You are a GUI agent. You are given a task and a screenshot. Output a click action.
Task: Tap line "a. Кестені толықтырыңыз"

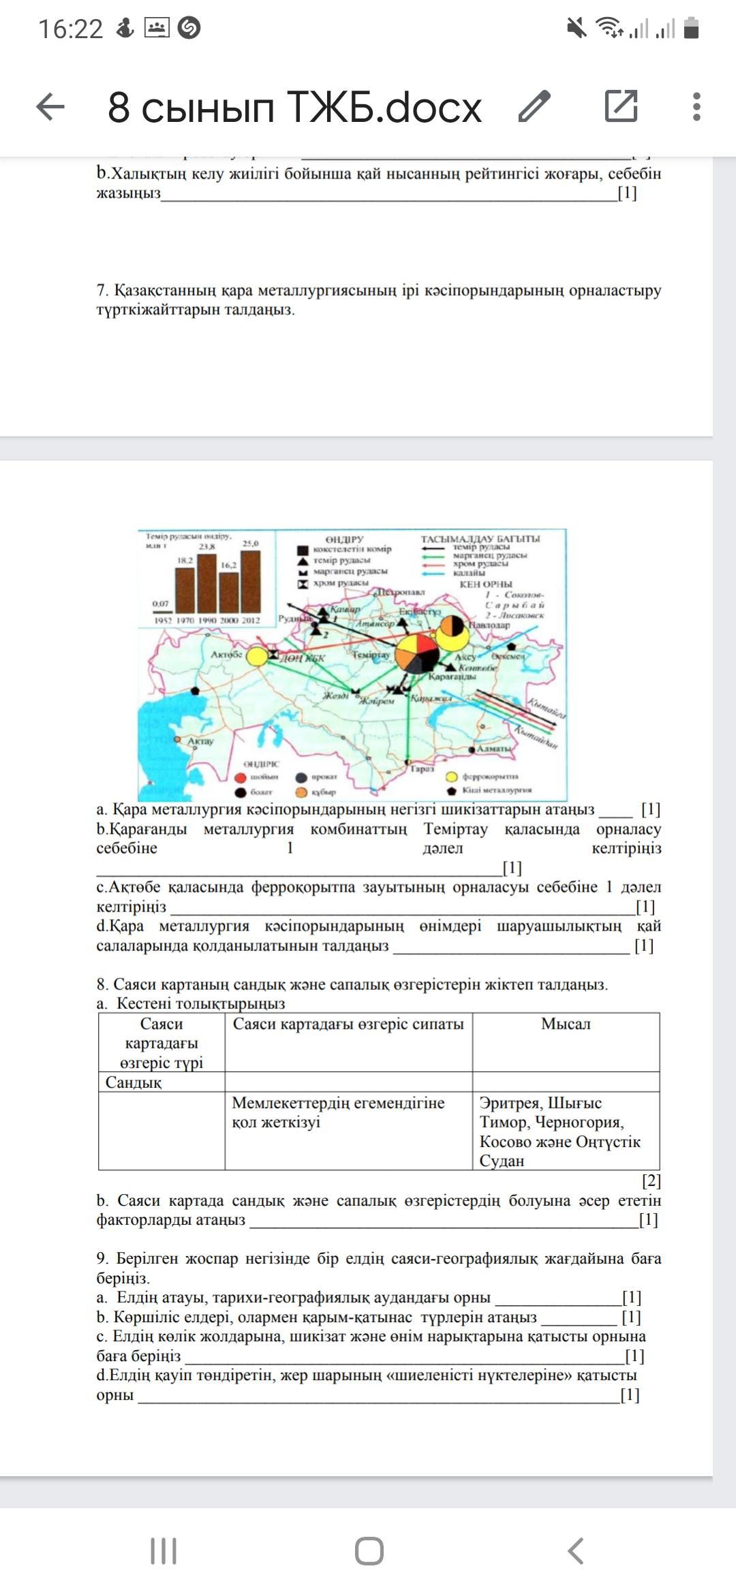click(191, 1003)
